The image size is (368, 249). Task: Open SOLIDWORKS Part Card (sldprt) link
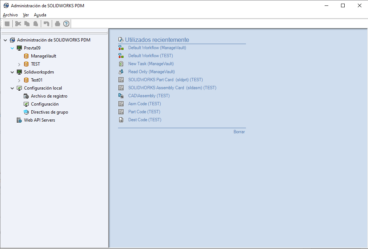coord(165,80)
